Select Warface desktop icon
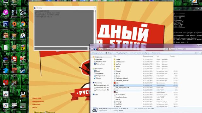 pos(23,95)
